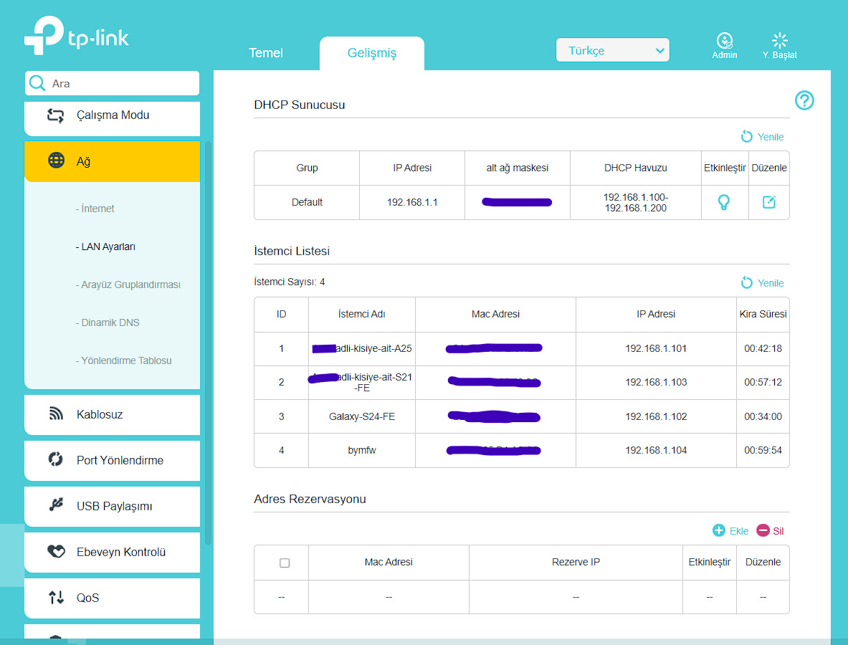Edit the Default DHCP group entry

coord(768,202)
